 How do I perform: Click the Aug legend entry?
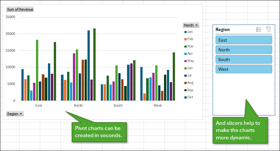click(x=190, y=82)
